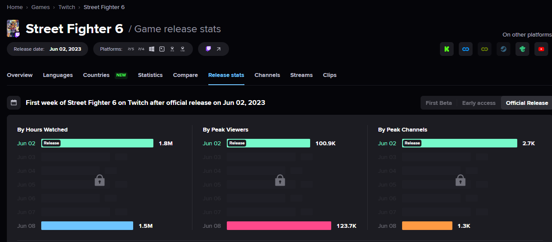The width and height of the screenshot is (552, 242).
Task: Click the Windows platform icon
Action: click(x=152, y=49)
